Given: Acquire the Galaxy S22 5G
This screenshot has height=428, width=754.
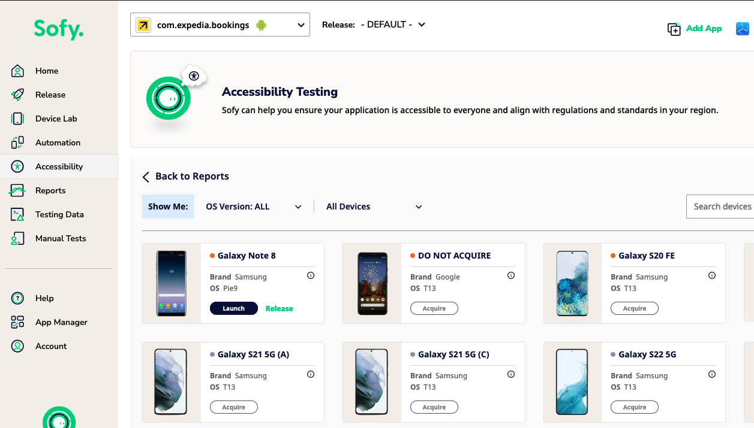Looking at the screenshot, I should pos(635,407).
